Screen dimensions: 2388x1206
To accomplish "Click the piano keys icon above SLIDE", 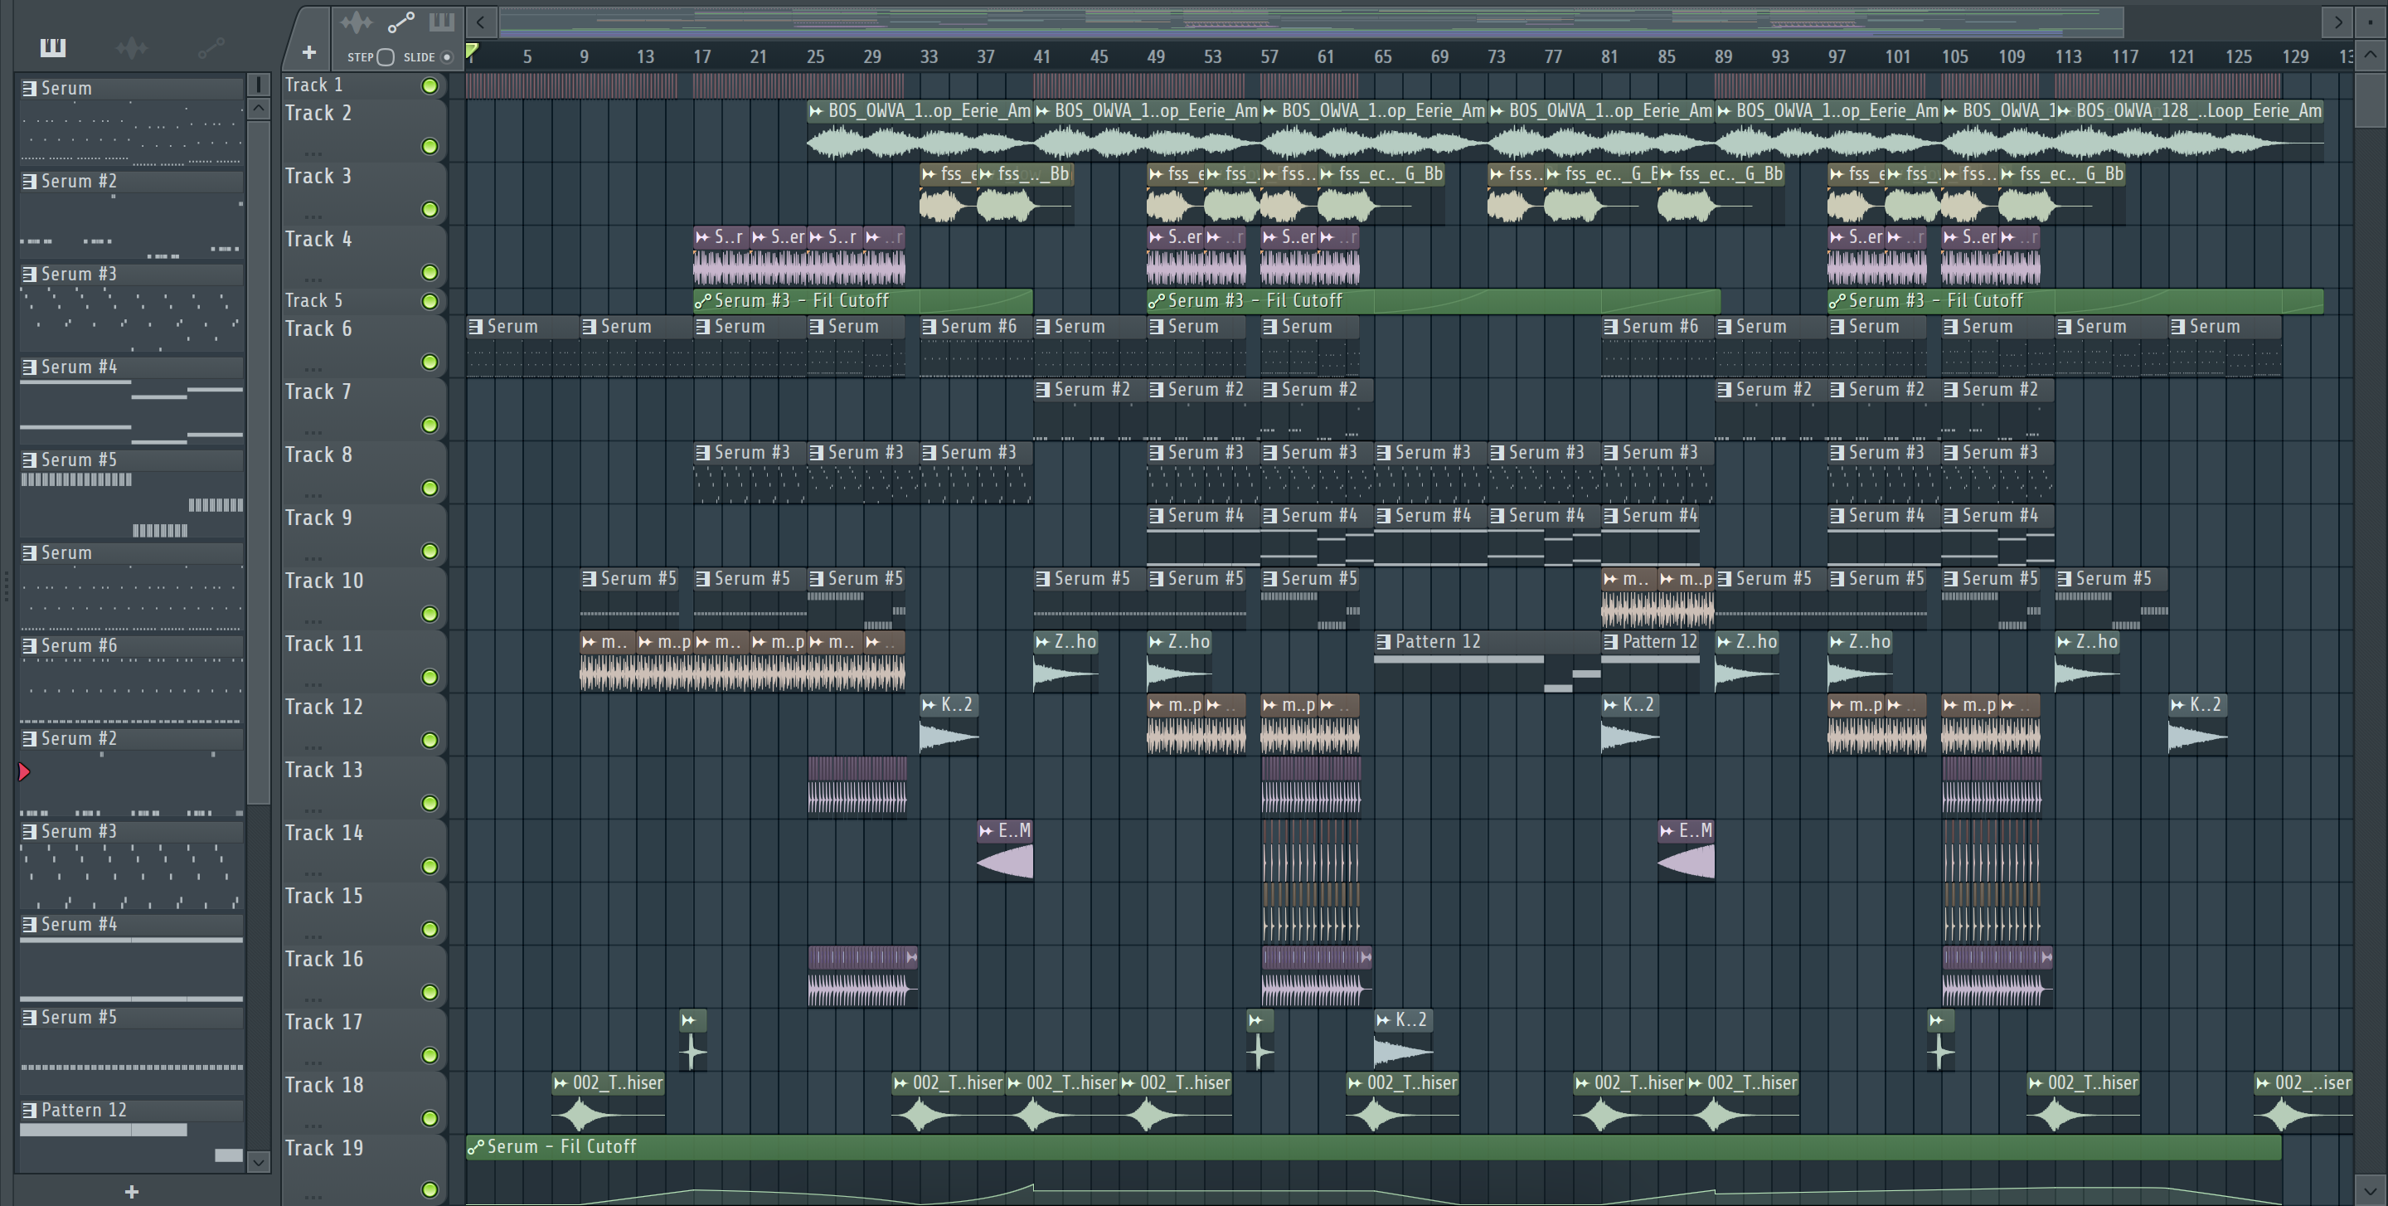I will 441,22.
